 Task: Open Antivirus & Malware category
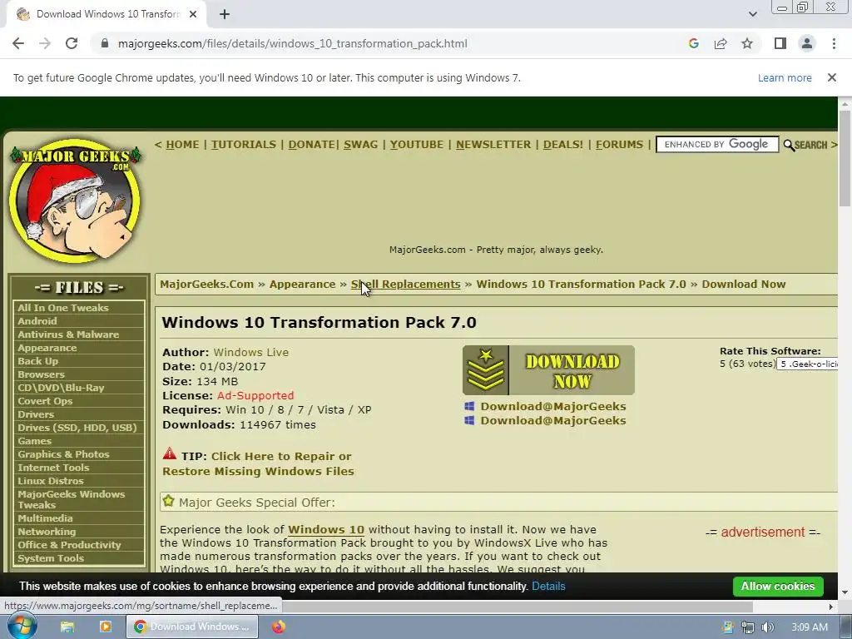click(68, 334)
